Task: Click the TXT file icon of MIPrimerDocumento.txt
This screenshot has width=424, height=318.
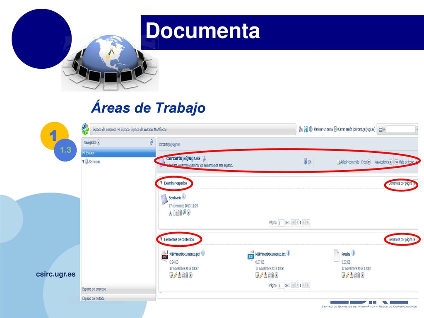Action: point(251,255)
